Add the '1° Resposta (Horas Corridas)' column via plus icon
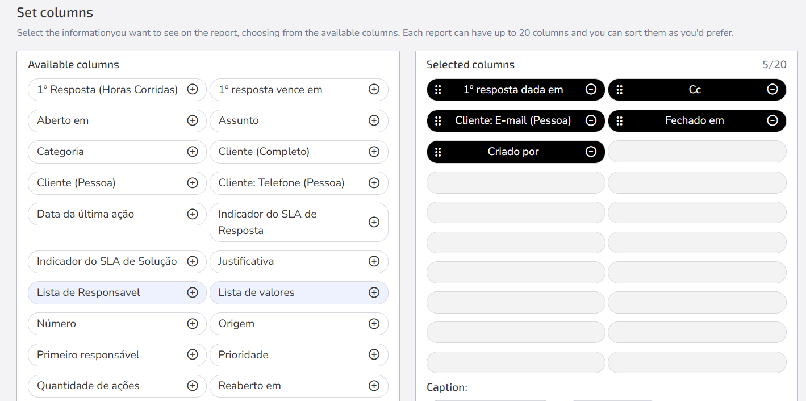This screenshot has width=806, height=401. click(193, 89)
